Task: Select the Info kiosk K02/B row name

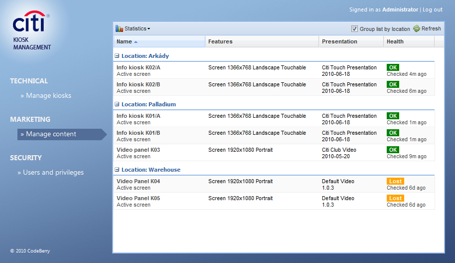Action: [139, 84]
